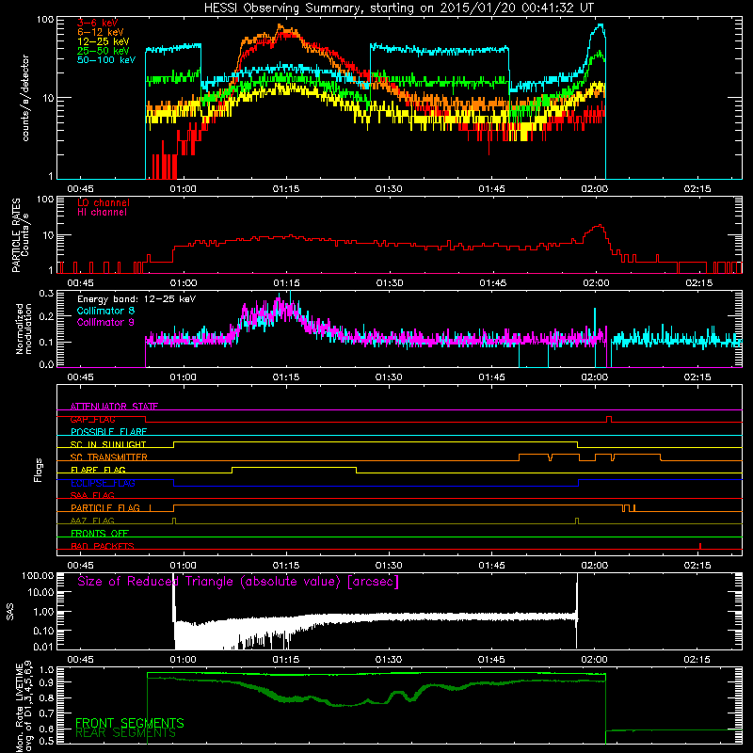Click the 0.9 tick on the livetime axis
This screenshot has width=753, height=753.
tap(46, 681)
